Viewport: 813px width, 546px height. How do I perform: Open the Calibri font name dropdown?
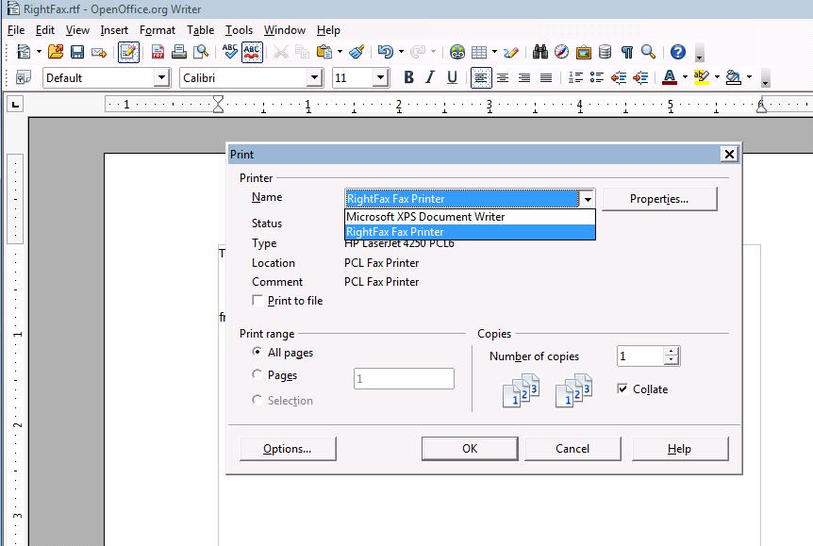(x=314, y=77)
